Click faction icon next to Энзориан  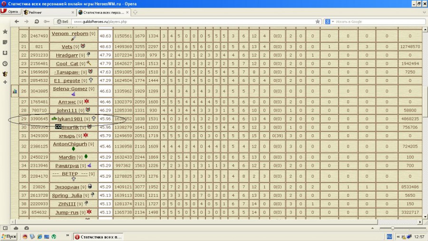tap(90, 186)
